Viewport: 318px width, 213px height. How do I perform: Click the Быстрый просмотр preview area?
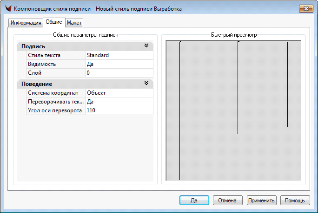coord(233,110)
